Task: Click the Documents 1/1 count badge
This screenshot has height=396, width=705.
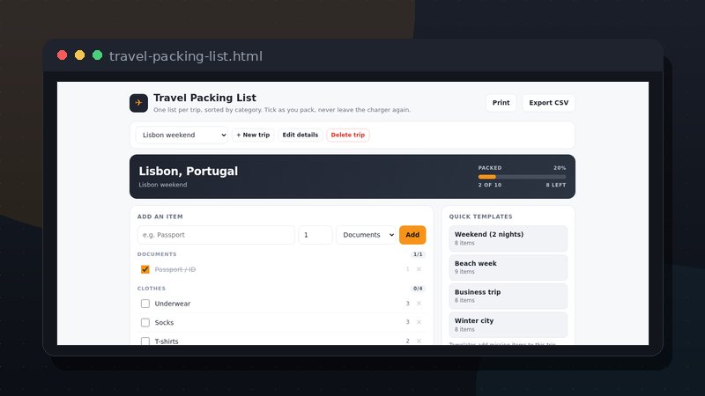Action: 418,254
